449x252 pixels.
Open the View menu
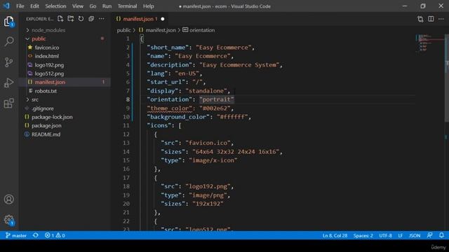[x=78, y=6]
